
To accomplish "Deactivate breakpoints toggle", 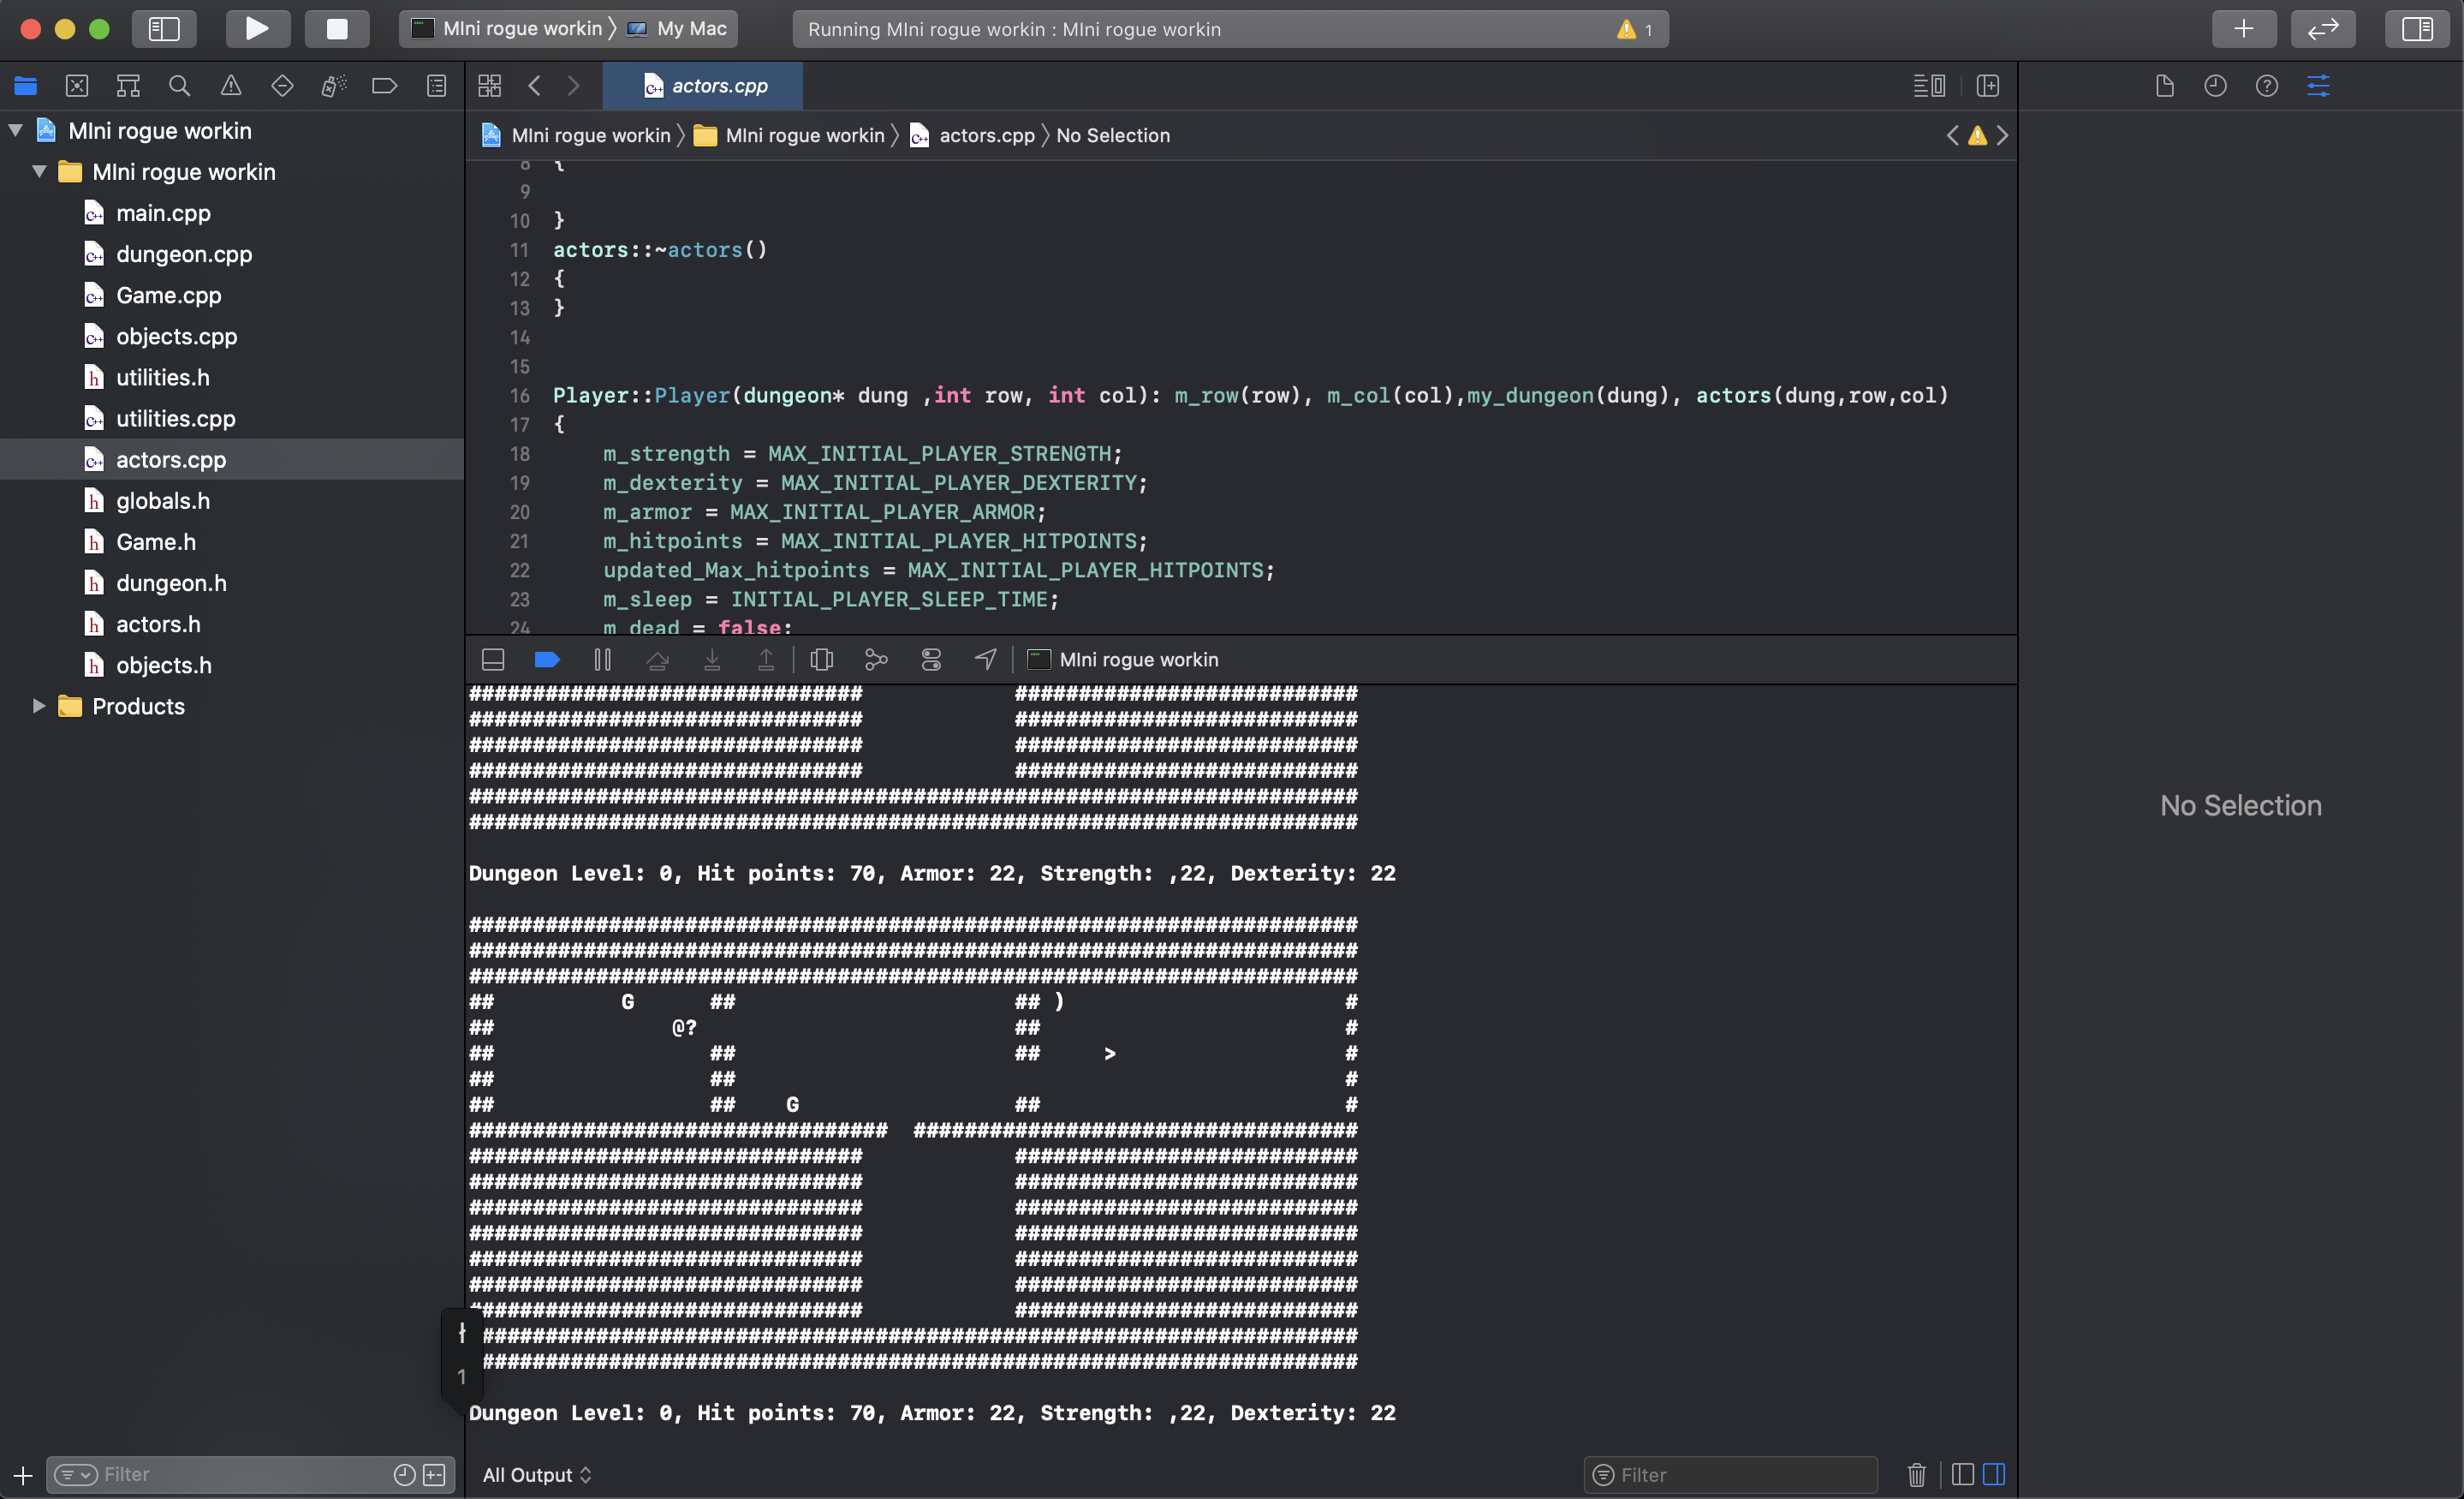I will (547, 660).
